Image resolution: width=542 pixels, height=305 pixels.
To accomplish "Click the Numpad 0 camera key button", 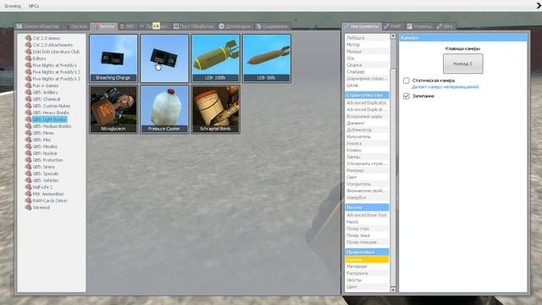I will (463, 64).
